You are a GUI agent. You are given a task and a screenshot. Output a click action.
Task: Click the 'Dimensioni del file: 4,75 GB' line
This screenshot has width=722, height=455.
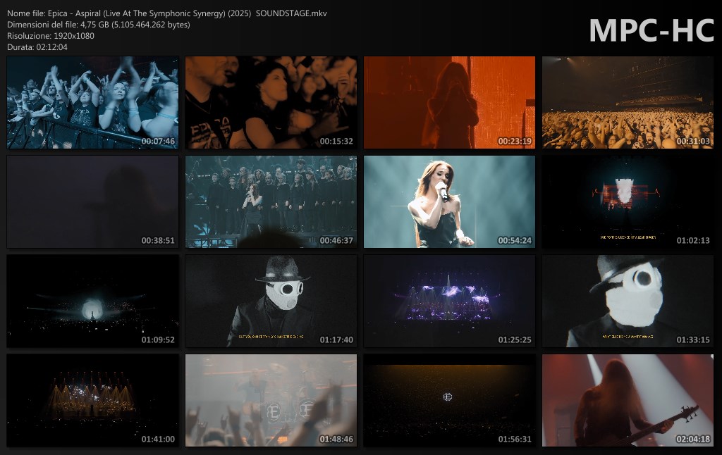(99, 25)
